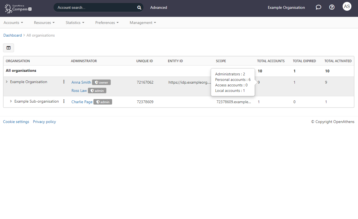Expand the Example Organisation row
The image size is (358, 219).
click(7, 82)
